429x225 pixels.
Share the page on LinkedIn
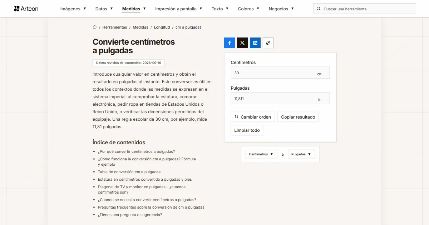tap(255, 43)
